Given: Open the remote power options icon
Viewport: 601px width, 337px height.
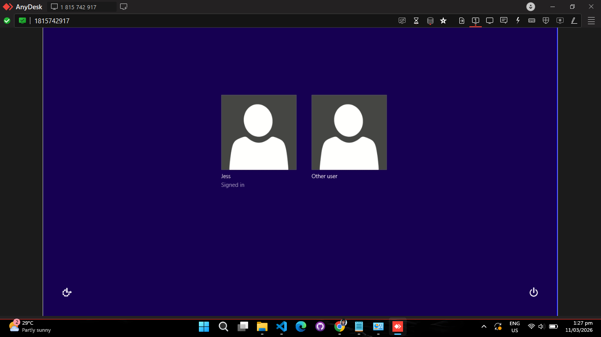Looking at the screenshot, I should point(534,292).
